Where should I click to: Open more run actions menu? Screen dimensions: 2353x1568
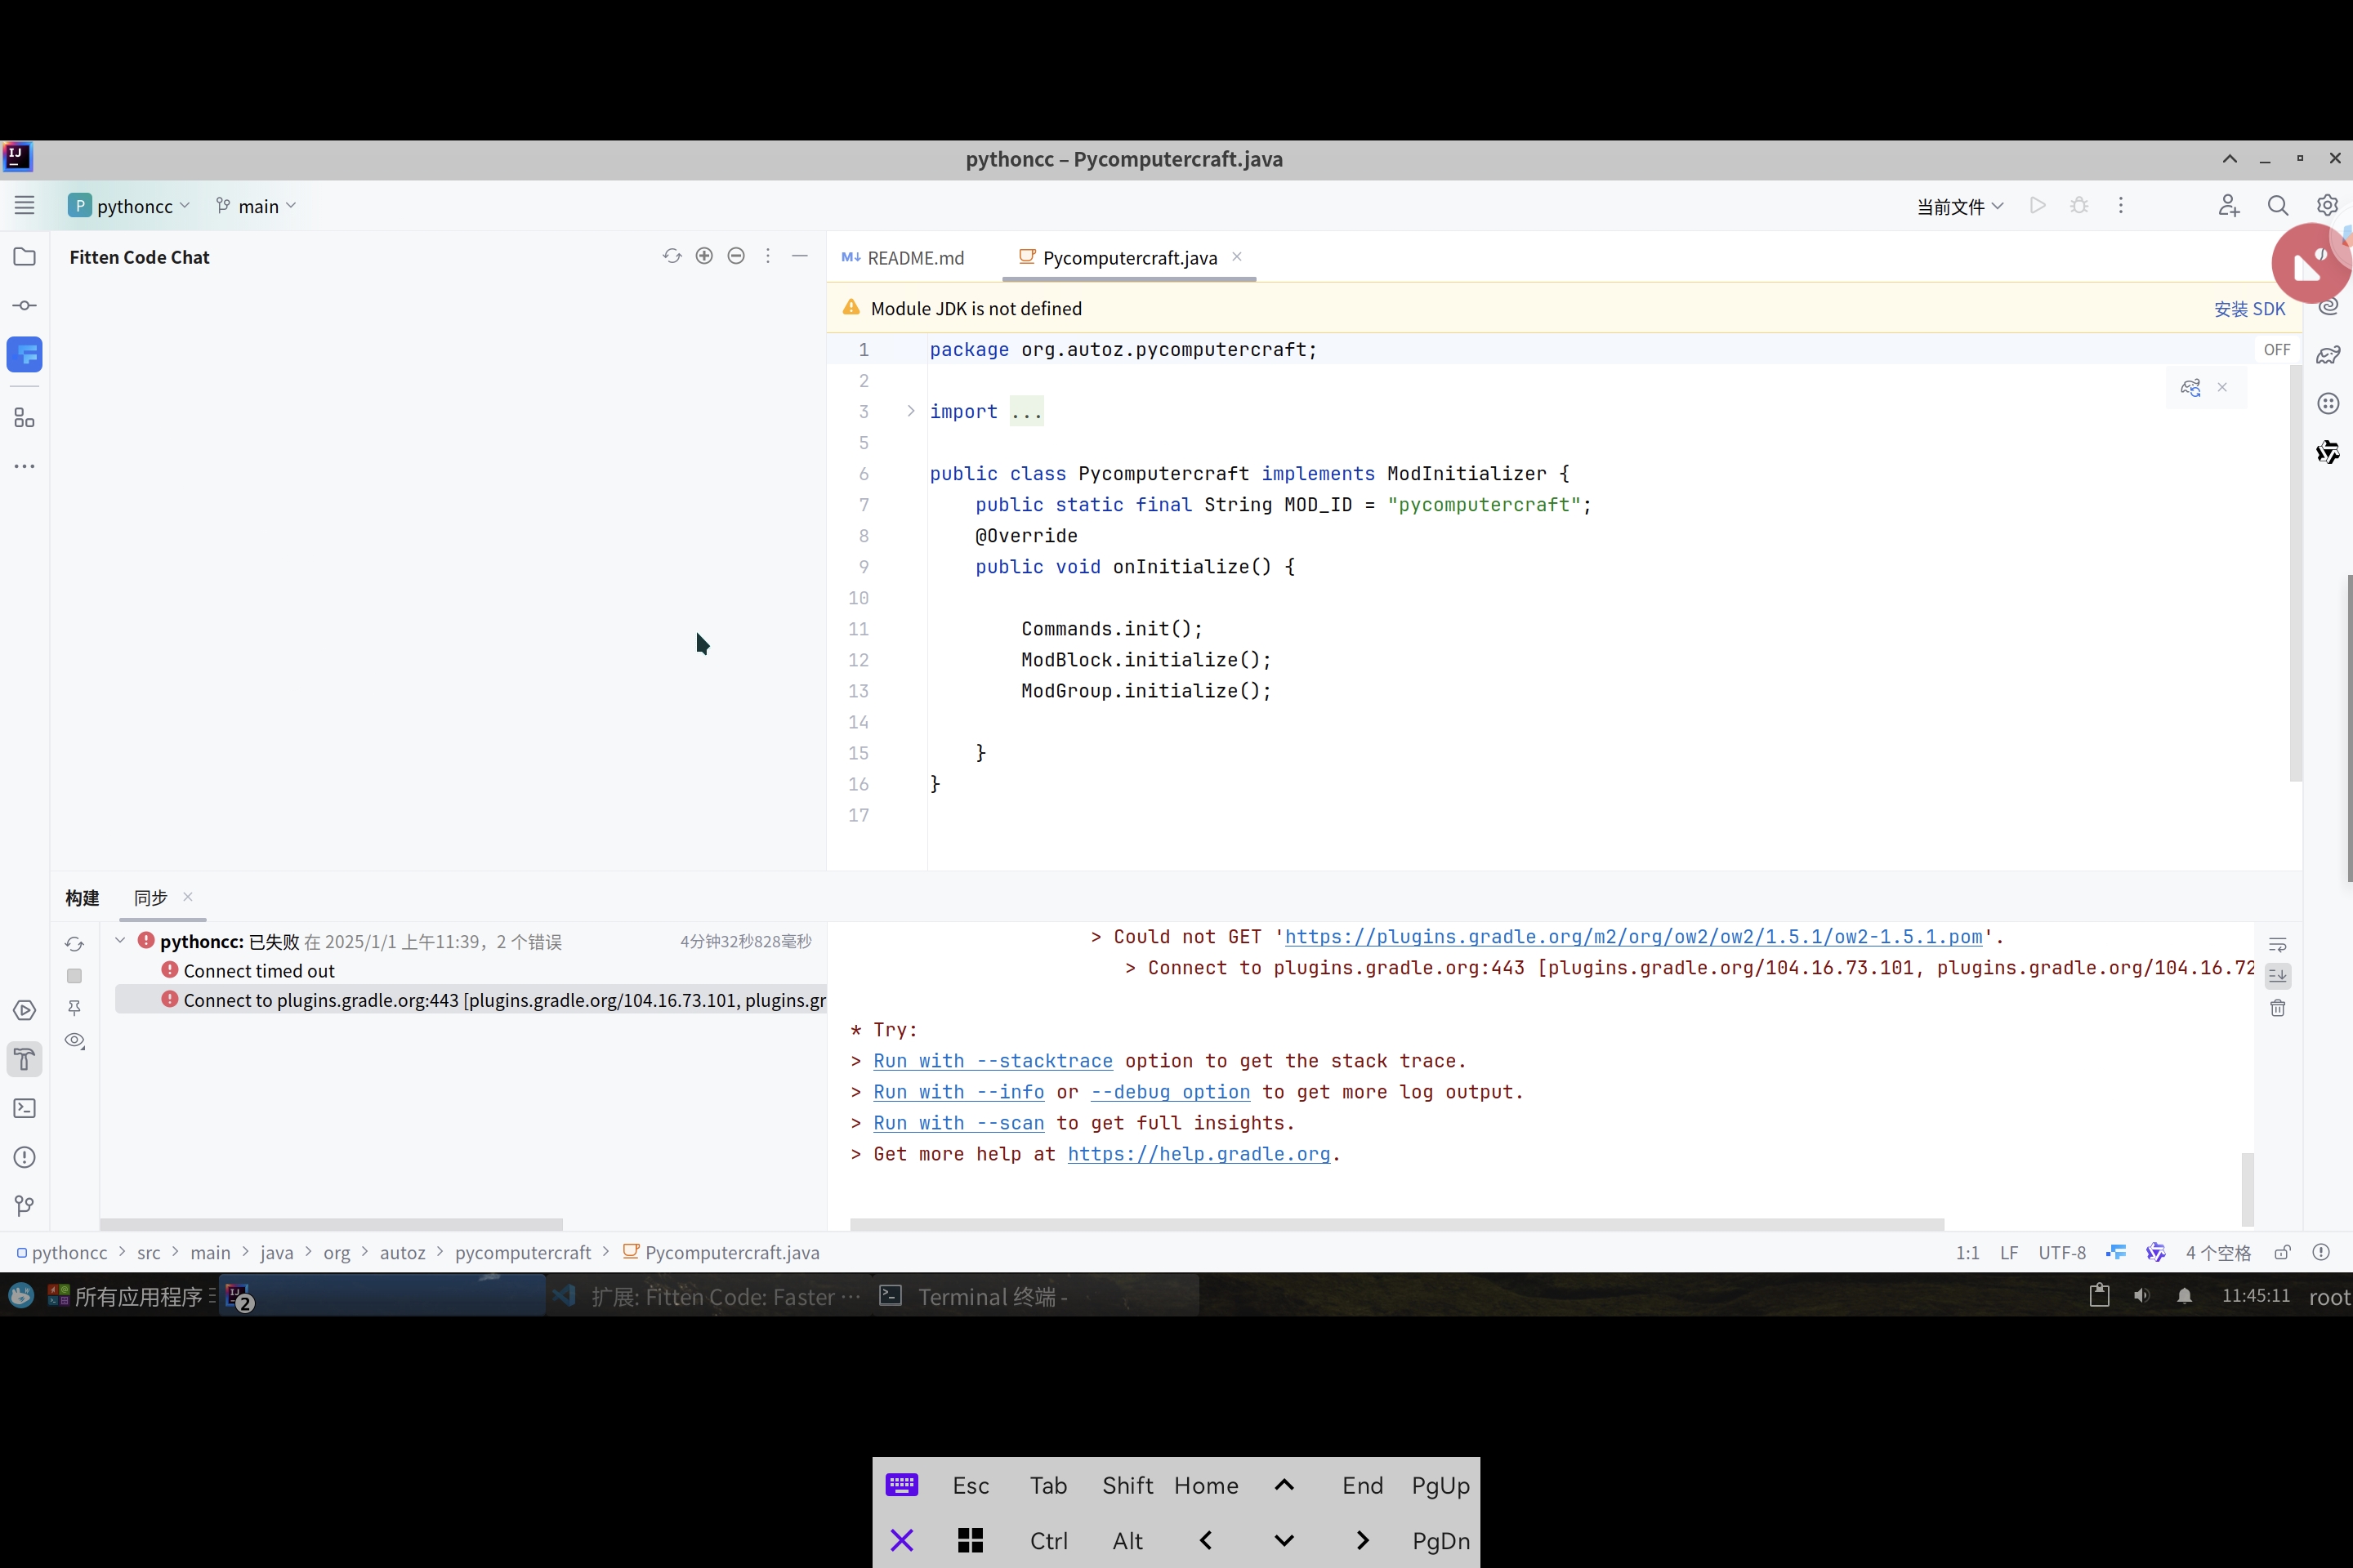(x=2121, y=206)
